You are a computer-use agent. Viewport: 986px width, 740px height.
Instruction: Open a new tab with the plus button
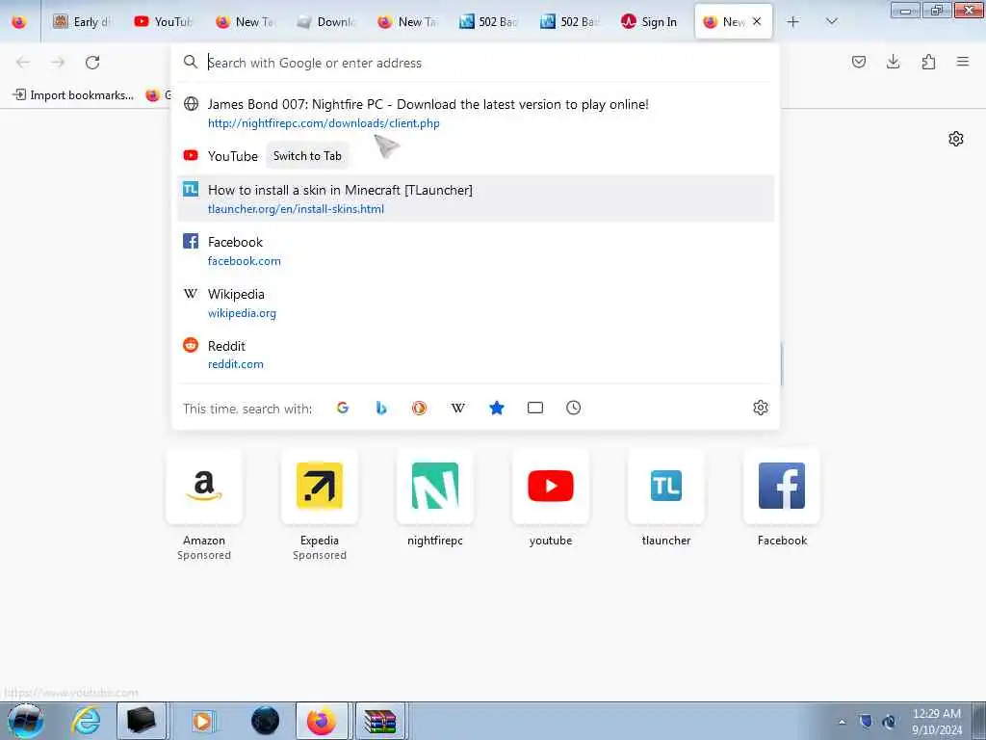(x=793, y=22)
